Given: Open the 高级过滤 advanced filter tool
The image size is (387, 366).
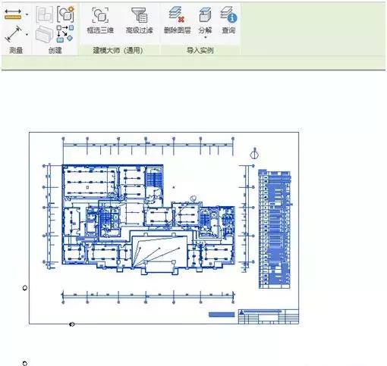Looking at the screenshot, I should click(x=140, y=20).
